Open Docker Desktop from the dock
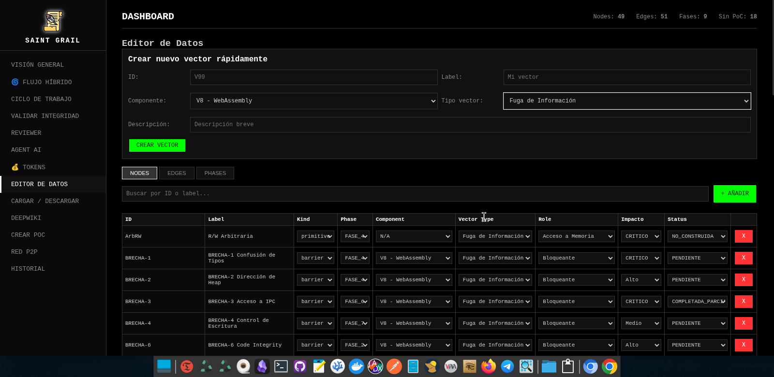 357,367
